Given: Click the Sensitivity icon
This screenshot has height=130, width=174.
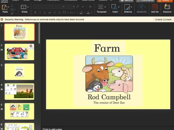Looking at the screenshot, I should tap(141, 7).
